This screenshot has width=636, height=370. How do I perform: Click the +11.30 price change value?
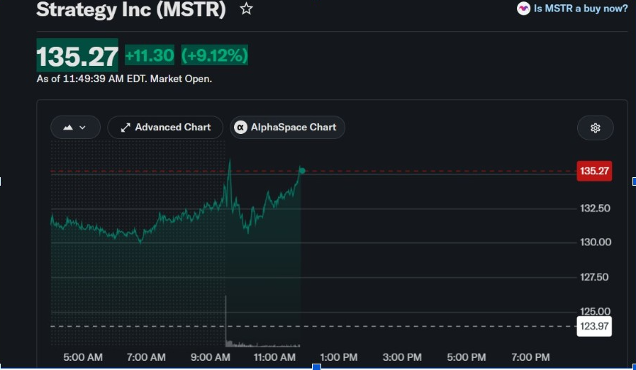(150, 55)
